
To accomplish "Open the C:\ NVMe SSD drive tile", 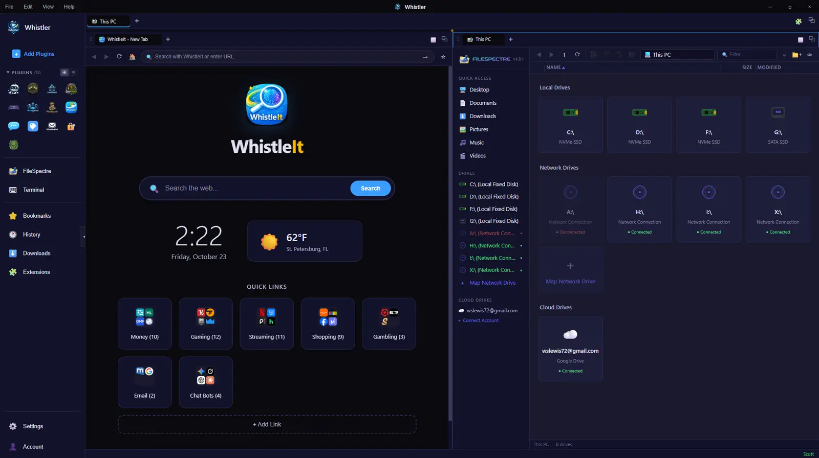I will tap(570, 125).
